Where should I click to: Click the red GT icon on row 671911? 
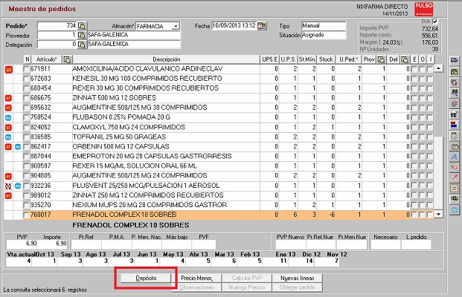click(8, 69)
